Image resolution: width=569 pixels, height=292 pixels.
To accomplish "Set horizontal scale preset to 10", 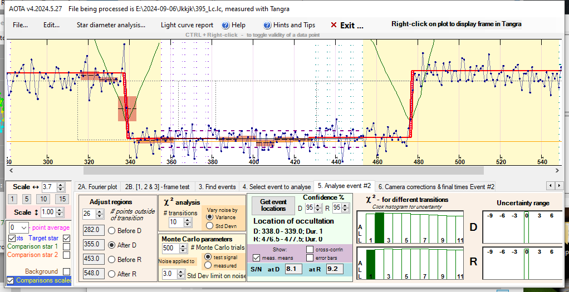I will pyautogui.click(x=43, y=199).
